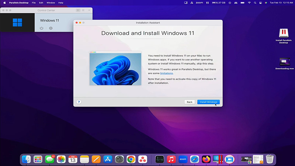Click the 6.37 GB memory status item

pyautogui.click(x=218, y=3)
